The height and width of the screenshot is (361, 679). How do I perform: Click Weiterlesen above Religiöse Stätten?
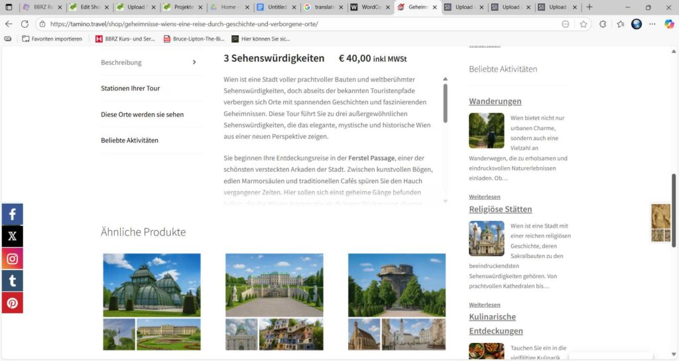click(x=485, y=197)
